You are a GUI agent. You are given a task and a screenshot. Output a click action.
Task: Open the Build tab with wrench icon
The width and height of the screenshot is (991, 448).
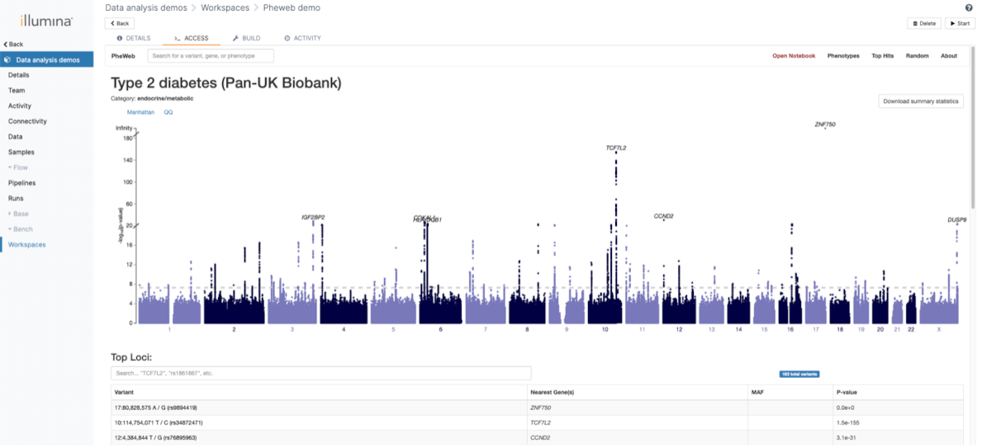point(246,38)
